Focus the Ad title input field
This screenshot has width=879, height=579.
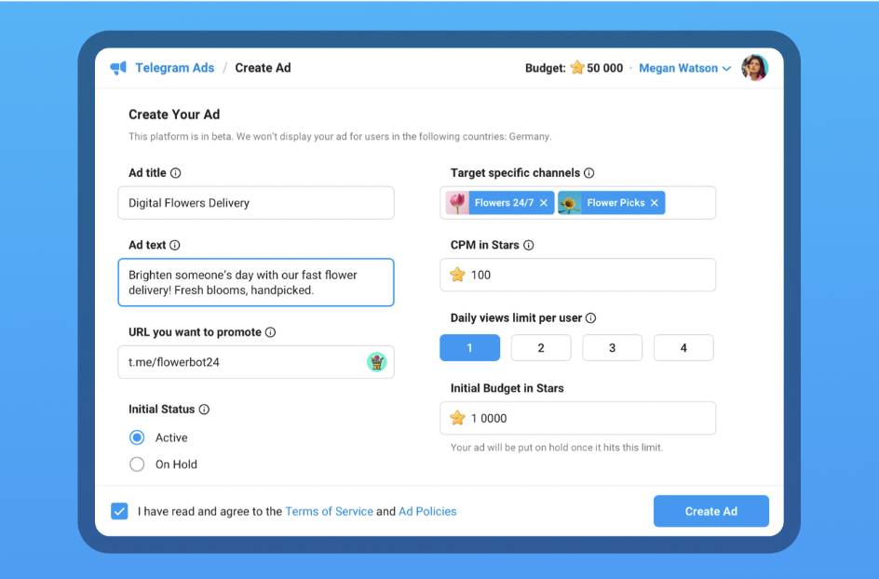(256, 203)
